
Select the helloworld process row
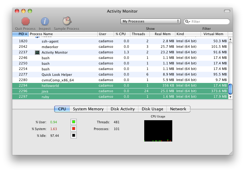point(120,86)
